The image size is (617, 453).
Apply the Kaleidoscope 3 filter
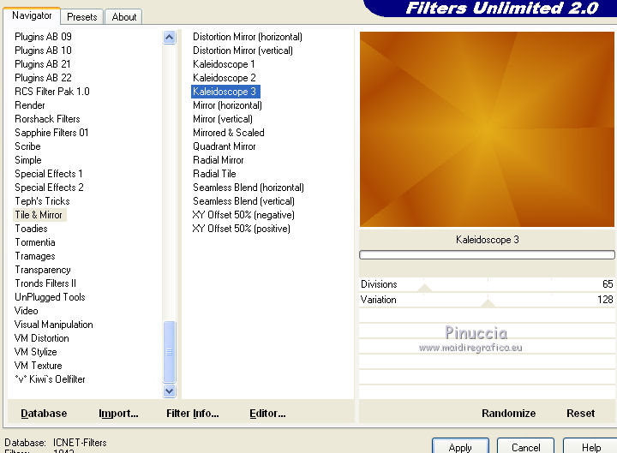pyautogui.click(x=460, y=446)
